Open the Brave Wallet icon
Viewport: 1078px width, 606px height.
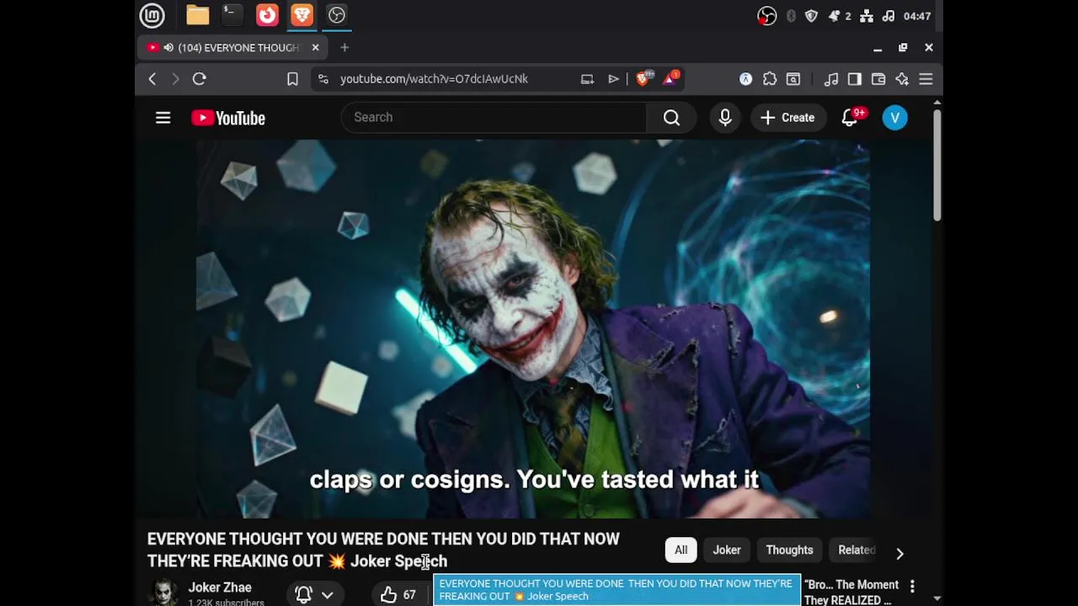point(878,79)
